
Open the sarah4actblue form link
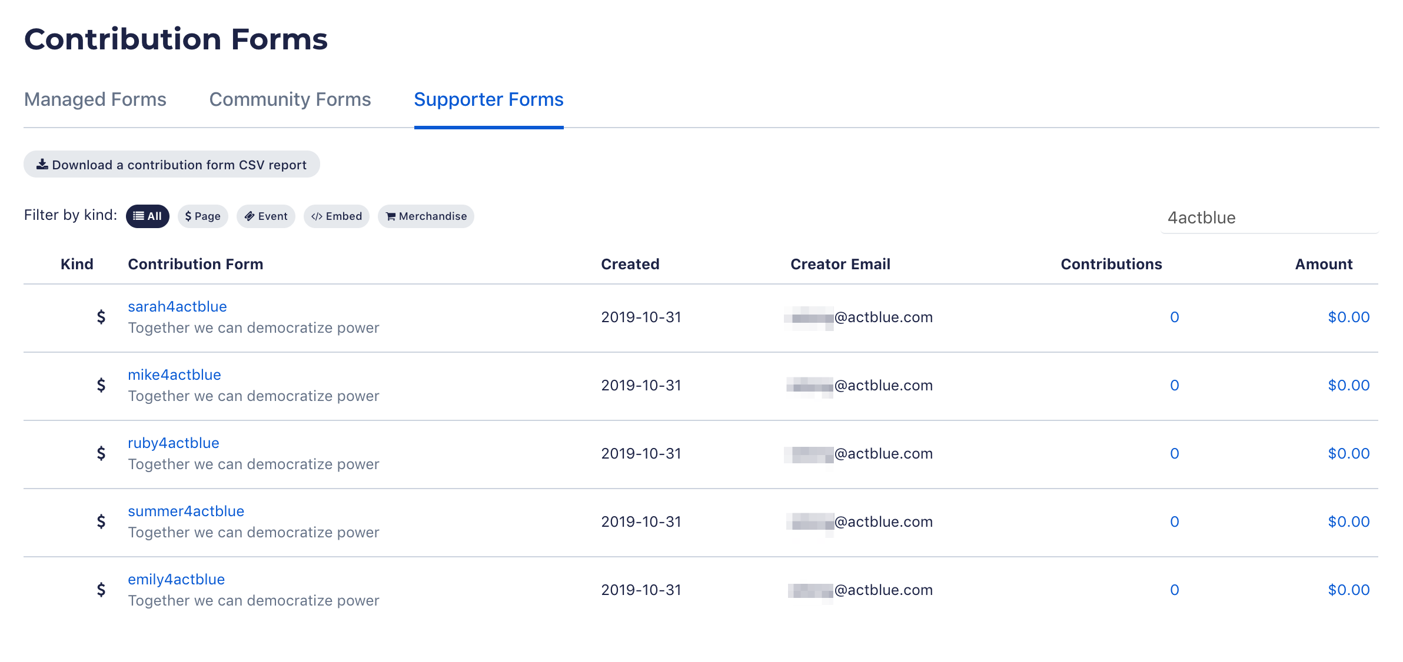pyautogui.click(x=177, y=306)
